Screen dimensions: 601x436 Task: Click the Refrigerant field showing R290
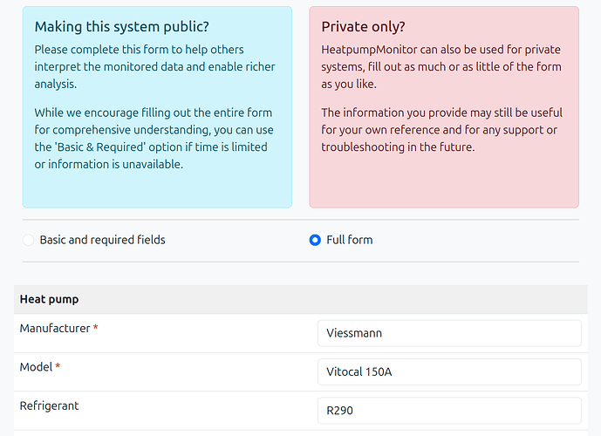pyautogui.click(x=448, y=410)
